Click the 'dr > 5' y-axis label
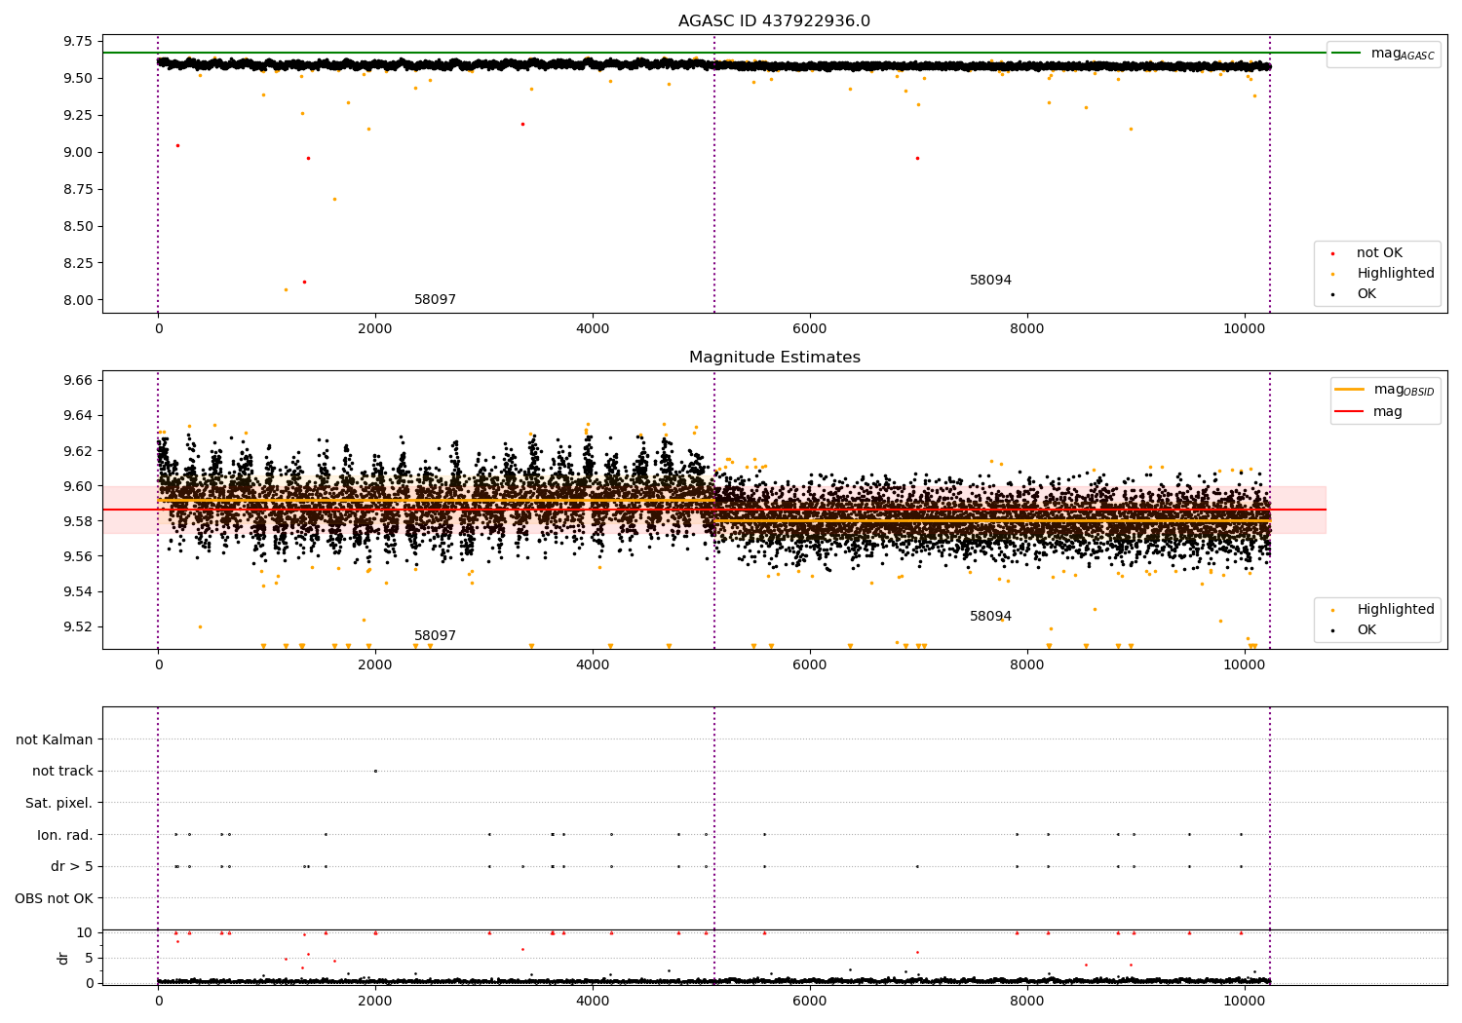 pos(72,866)
